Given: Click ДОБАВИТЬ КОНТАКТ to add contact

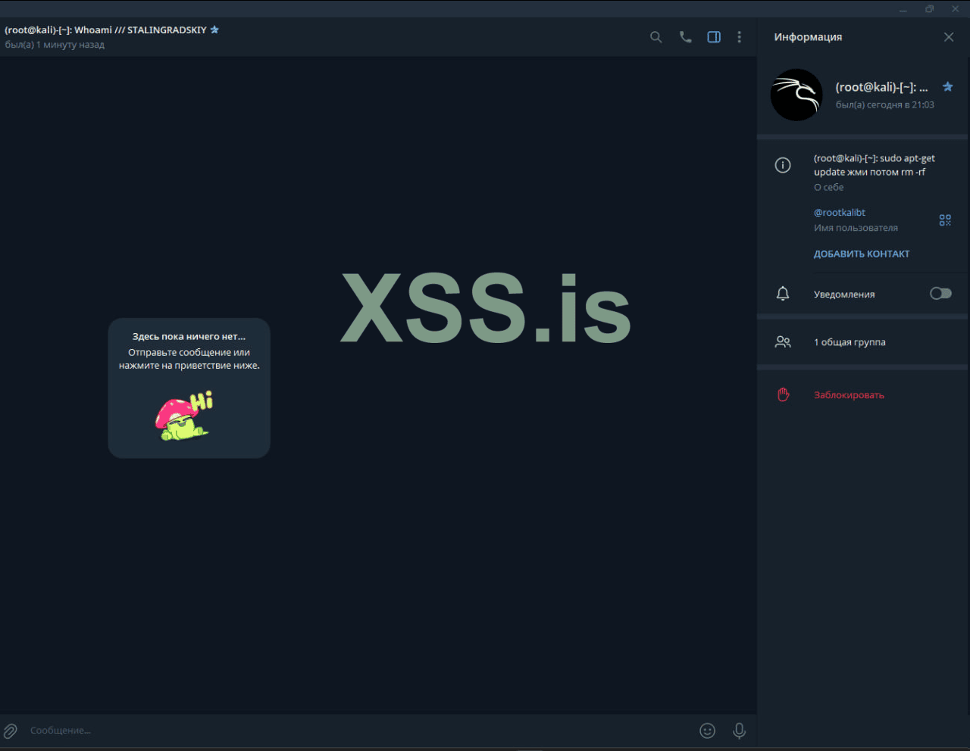Looking at the screenshot, I should coord(862,254).
